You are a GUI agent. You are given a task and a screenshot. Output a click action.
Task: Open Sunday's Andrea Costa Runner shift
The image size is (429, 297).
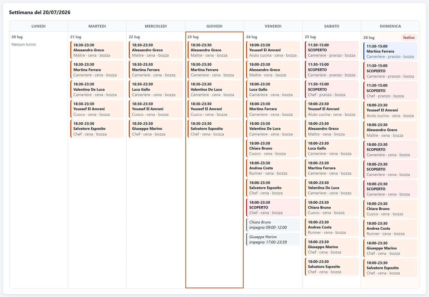pyautogui.click(x=390, y=229)
